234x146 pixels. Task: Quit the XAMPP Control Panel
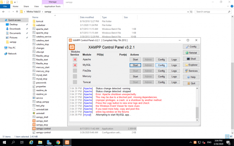[191, 83]
